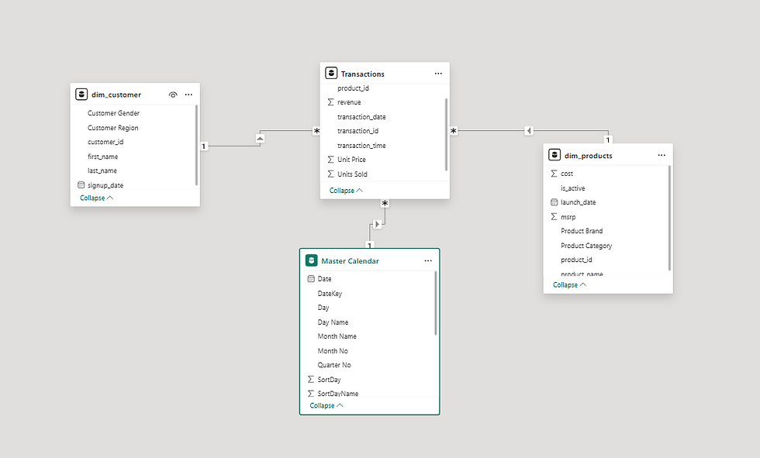The height and width of the screenshot is (458, 760).
Task: Open the Transactions more options menu
Action: coord(439,72)
